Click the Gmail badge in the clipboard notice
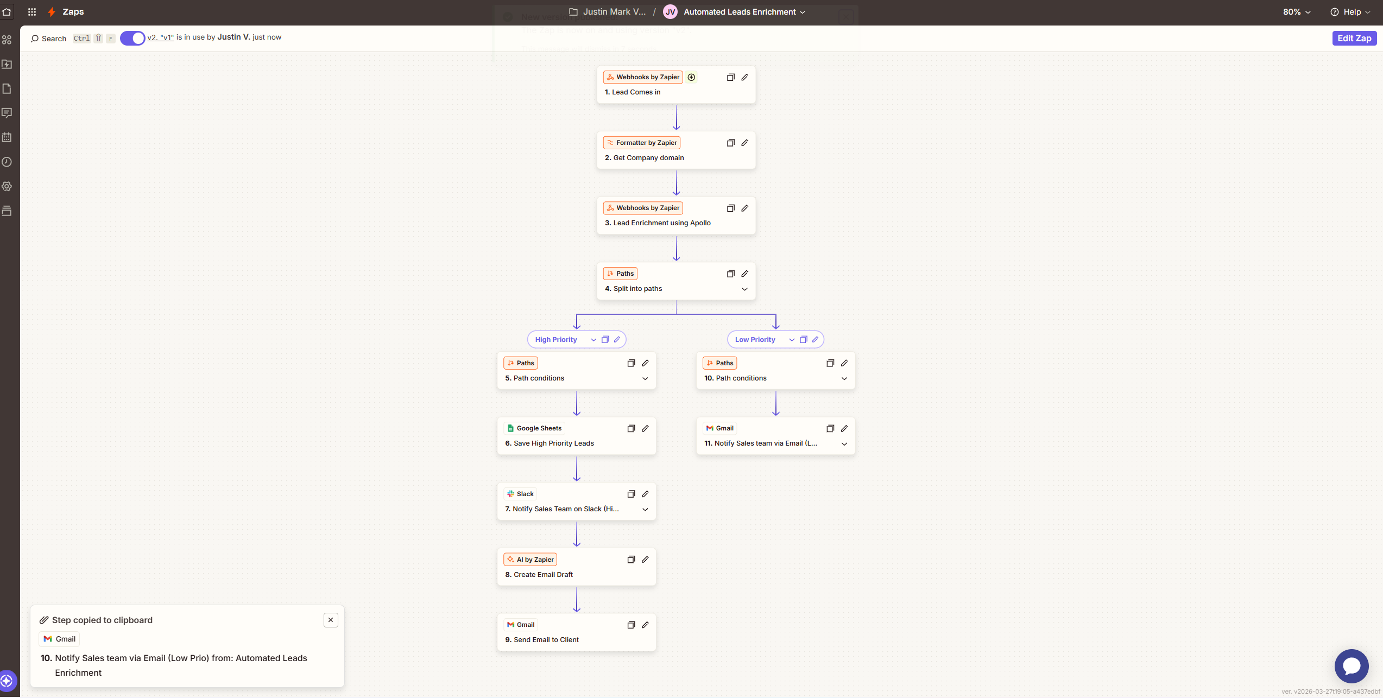Screen dimensions: 1383x698 coord(59,639)
